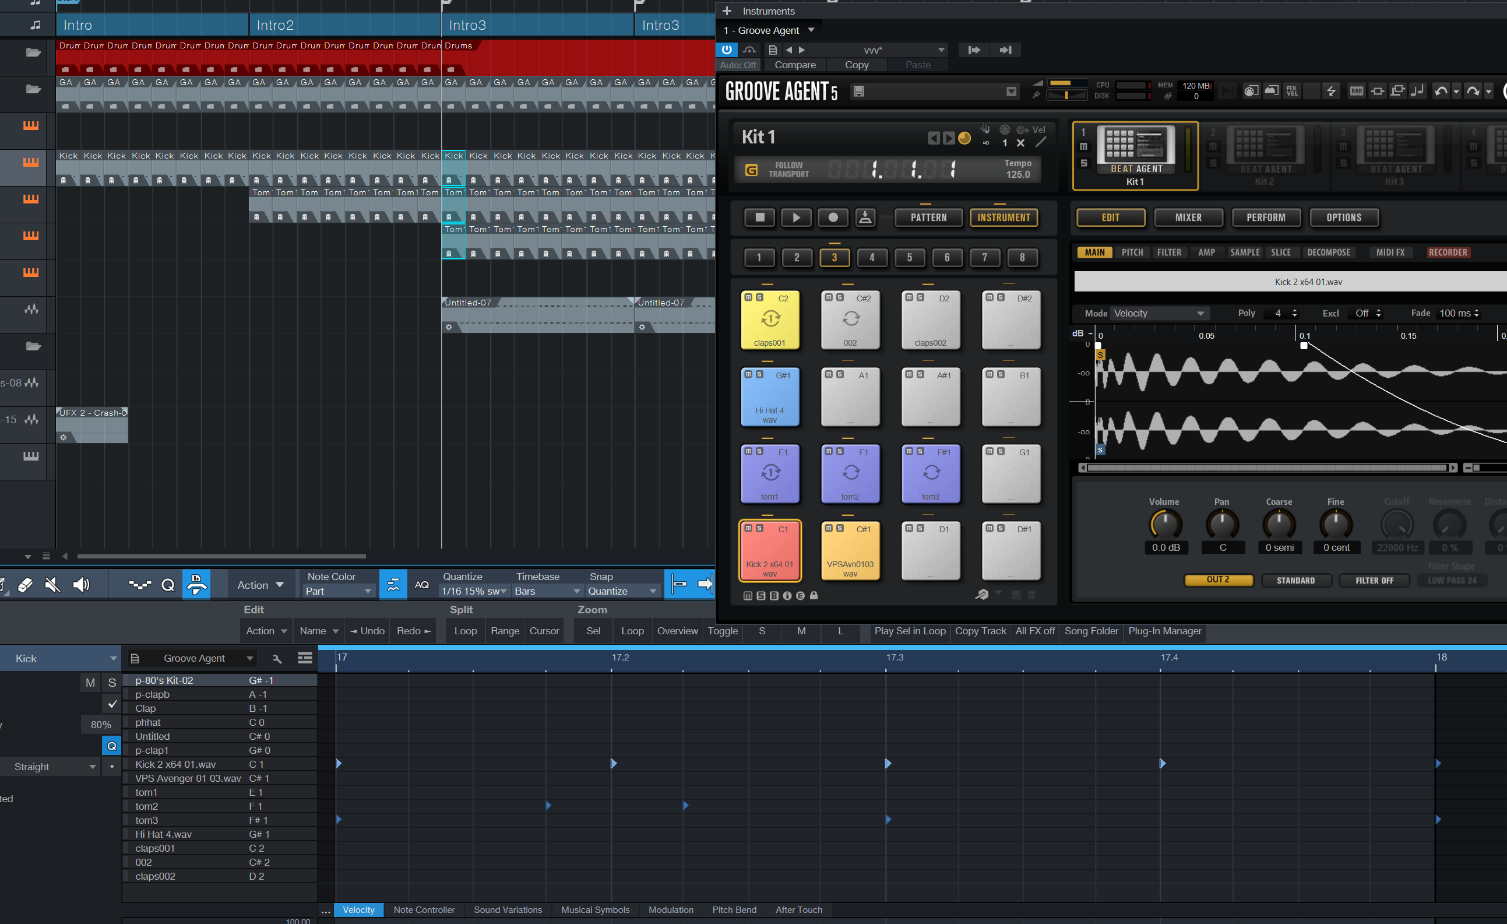Click the Velocity automation lane tab
The height and width of the screenshot is (924, 1507).
358,910
